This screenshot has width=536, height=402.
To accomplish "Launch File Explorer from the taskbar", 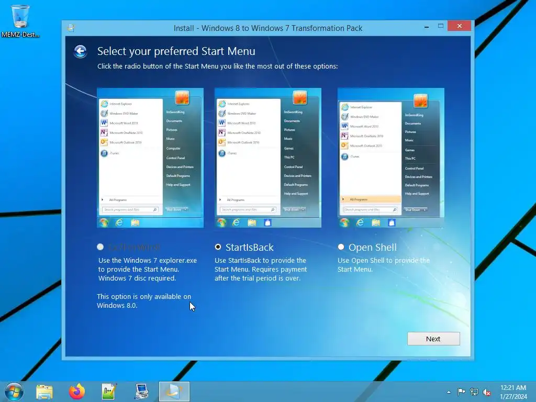I will (x=44, y=392).
